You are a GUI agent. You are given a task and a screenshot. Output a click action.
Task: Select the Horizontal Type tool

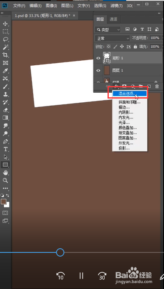(5, 149)
